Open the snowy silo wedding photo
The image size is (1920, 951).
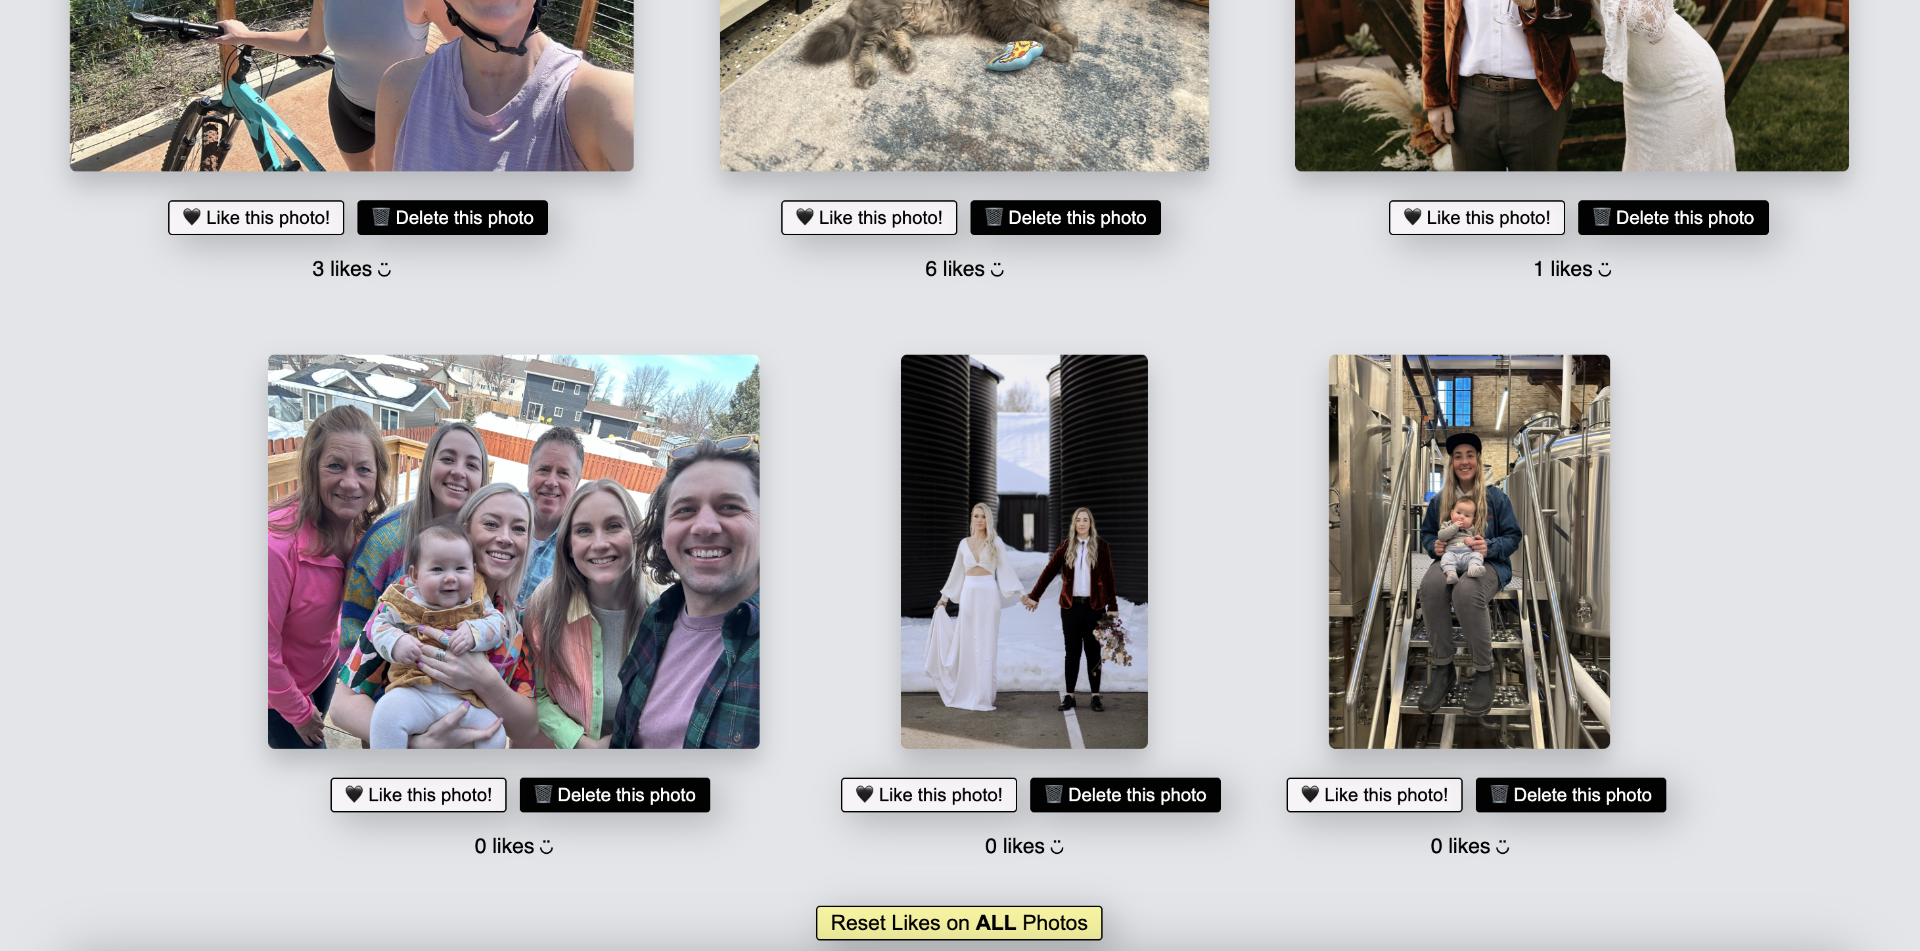(1024, 551)
